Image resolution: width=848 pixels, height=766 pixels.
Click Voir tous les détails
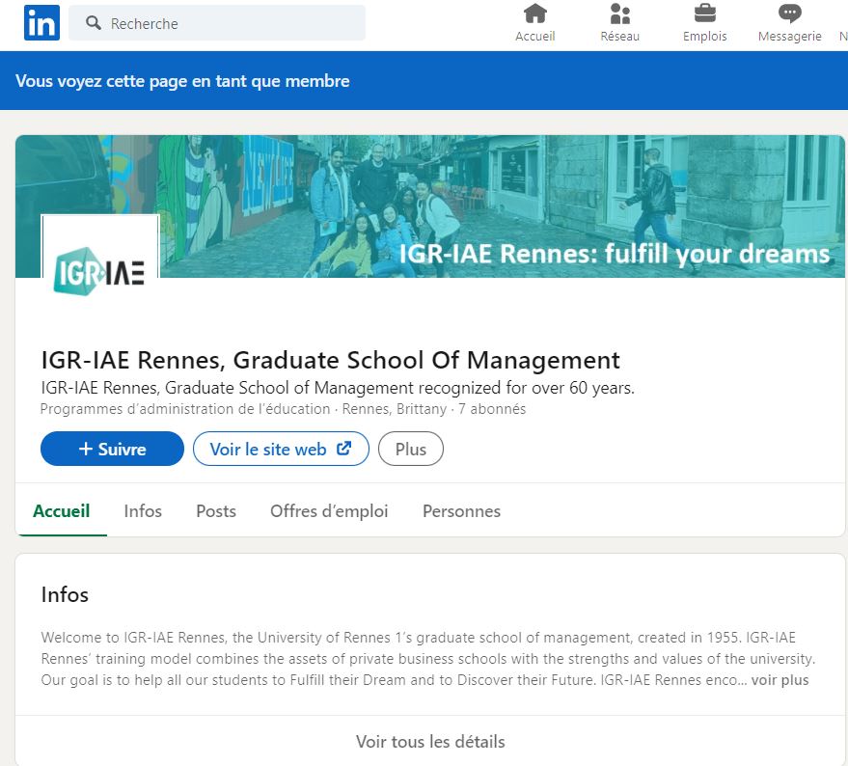430,741
